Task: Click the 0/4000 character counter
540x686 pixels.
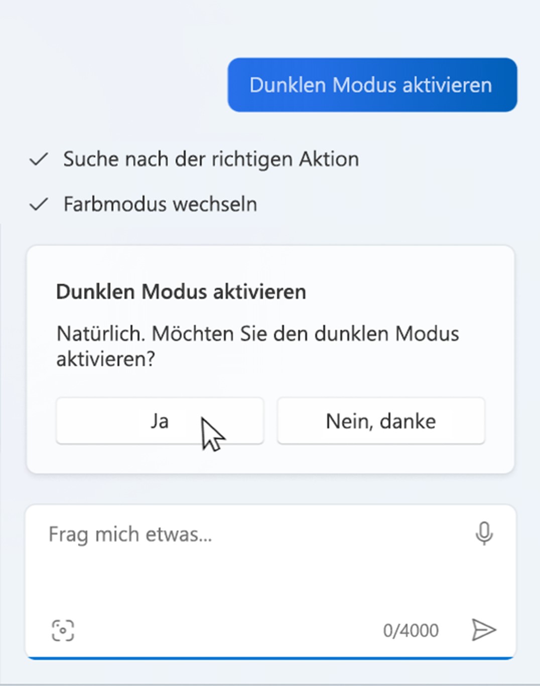Action: pos(411,630)
